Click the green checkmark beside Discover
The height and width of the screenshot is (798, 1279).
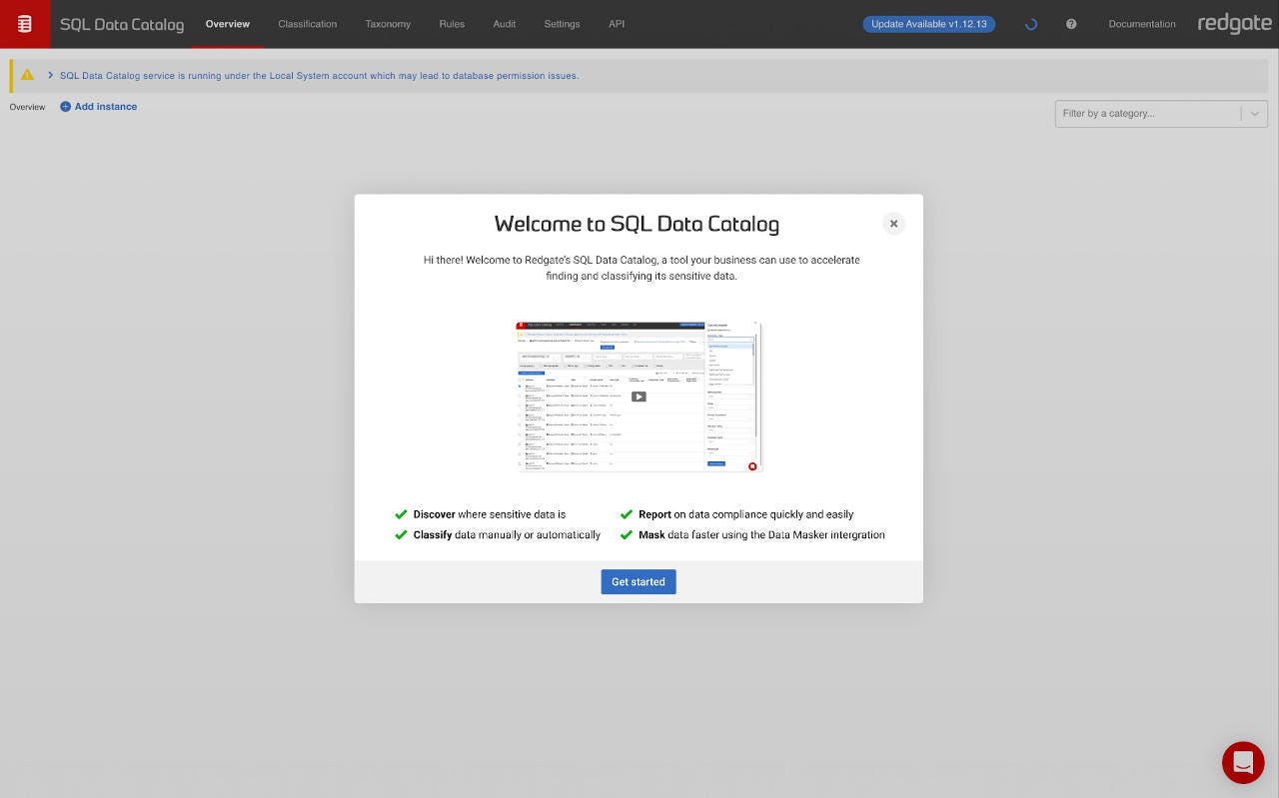tap(401, 514)
